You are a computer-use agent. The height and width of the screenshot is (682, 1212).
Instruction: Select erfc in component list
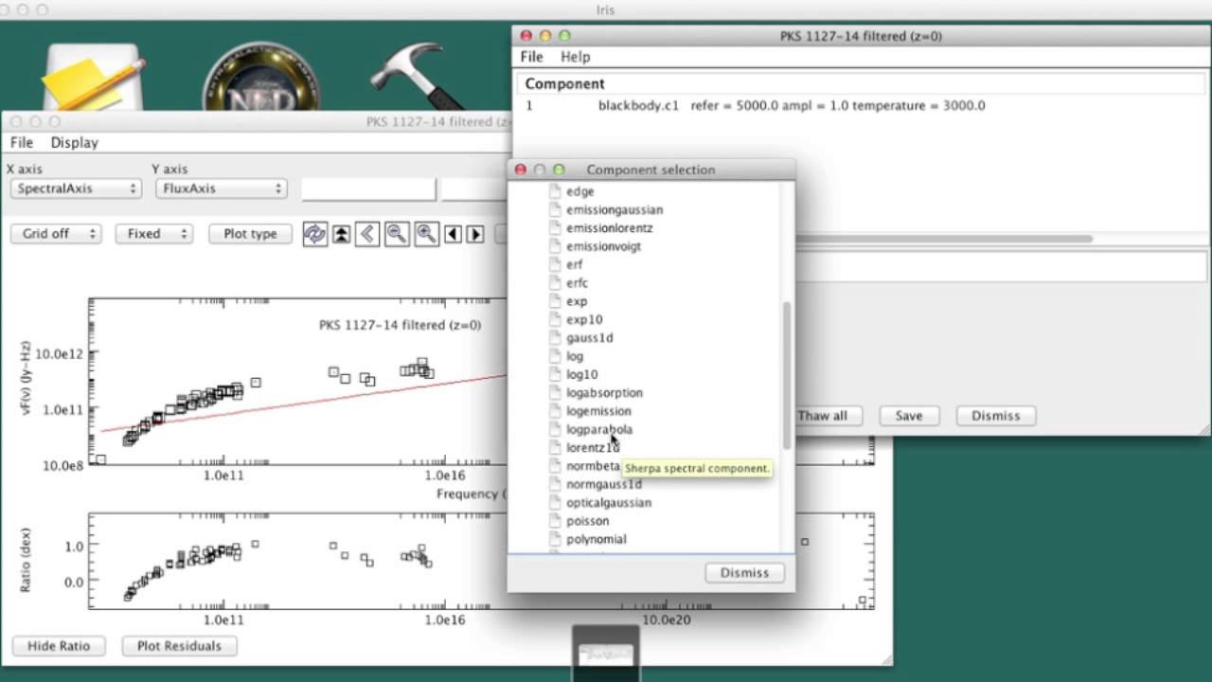point(577,283)
